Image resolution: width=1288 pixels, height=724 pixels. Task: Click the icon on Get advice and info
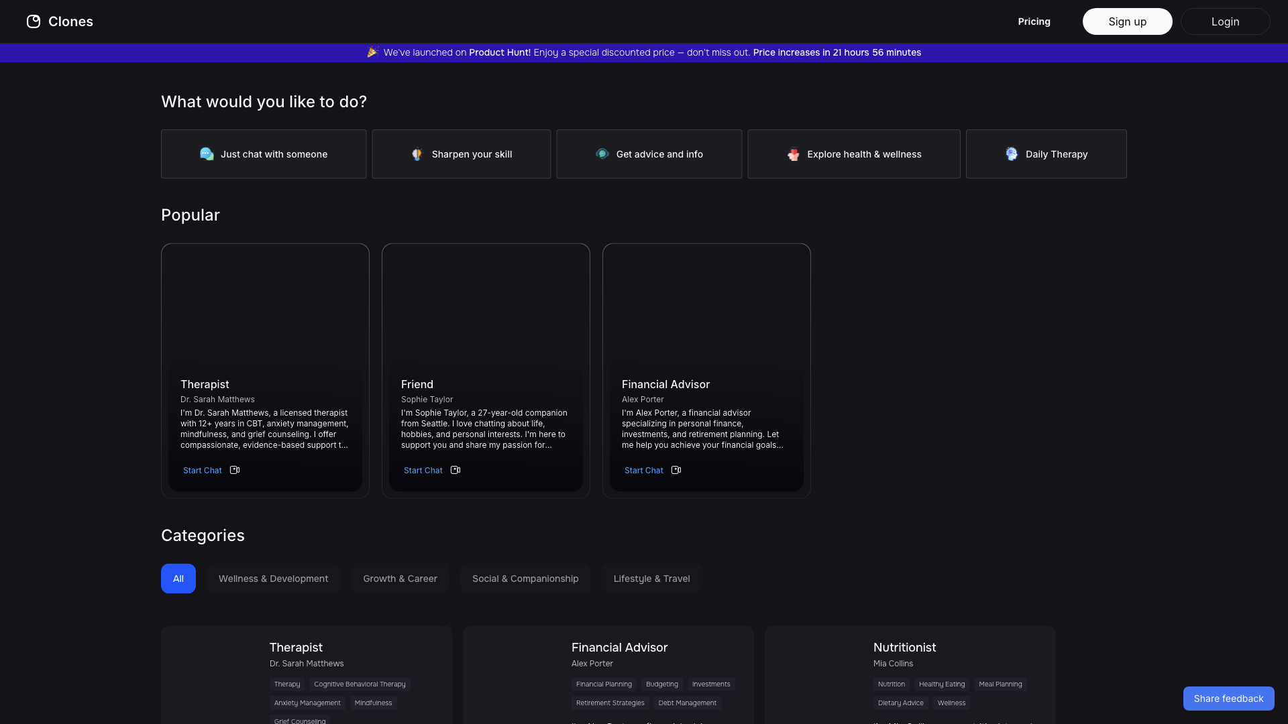[x=602, y=154]
